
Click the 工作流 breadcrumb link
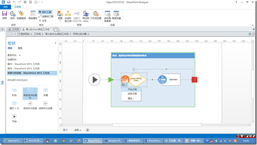[x=37, y=34]
